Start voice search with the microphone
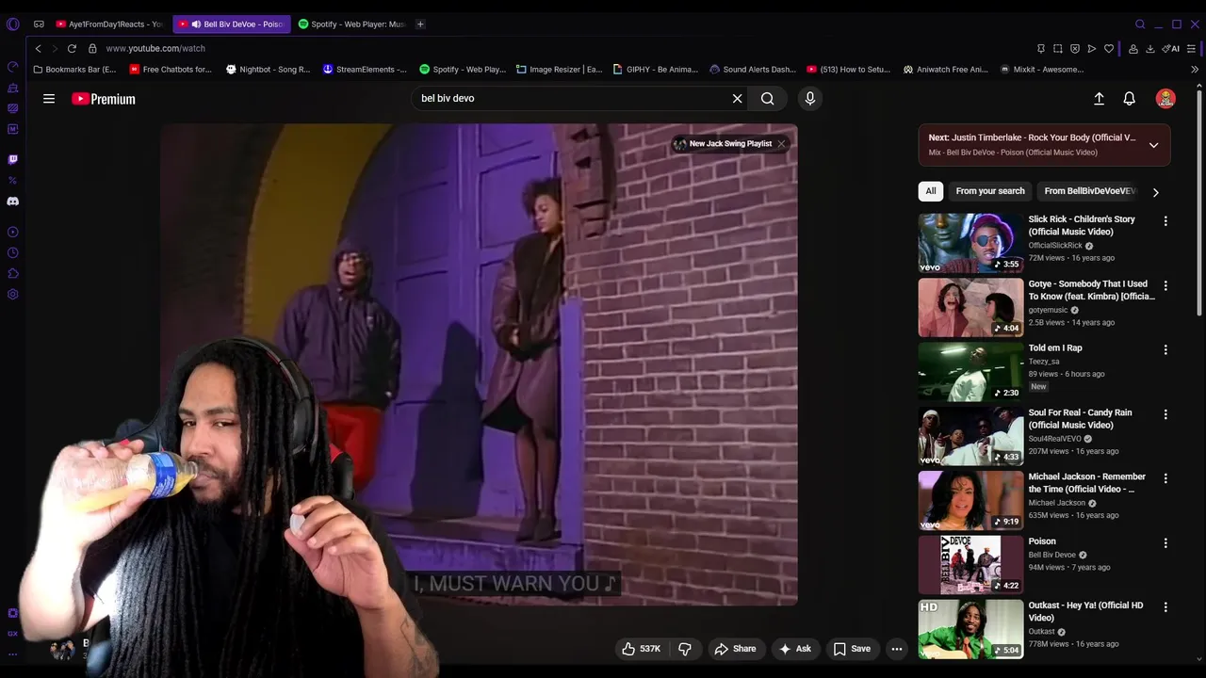1206x678 pixels. click(809, 98)
